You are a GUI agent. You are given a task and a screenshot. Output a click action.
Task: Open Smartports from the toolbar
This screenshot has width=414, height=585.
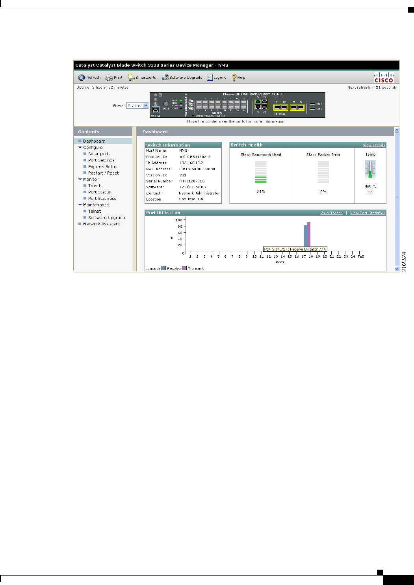pos(142,78)
